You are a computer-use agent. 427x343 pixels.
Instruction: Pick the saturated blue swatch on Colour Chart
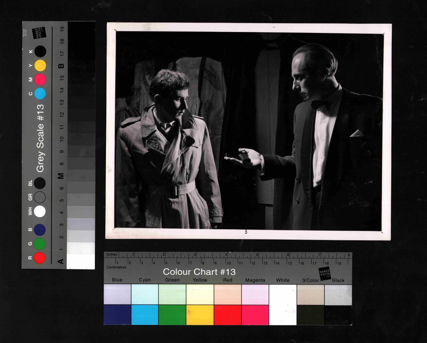[x=117, y=315]
